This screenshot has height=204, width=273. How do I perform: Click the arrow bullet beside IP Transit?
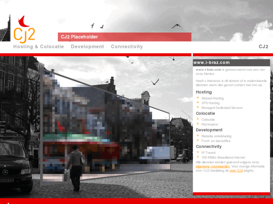click(x=198, y=152)
